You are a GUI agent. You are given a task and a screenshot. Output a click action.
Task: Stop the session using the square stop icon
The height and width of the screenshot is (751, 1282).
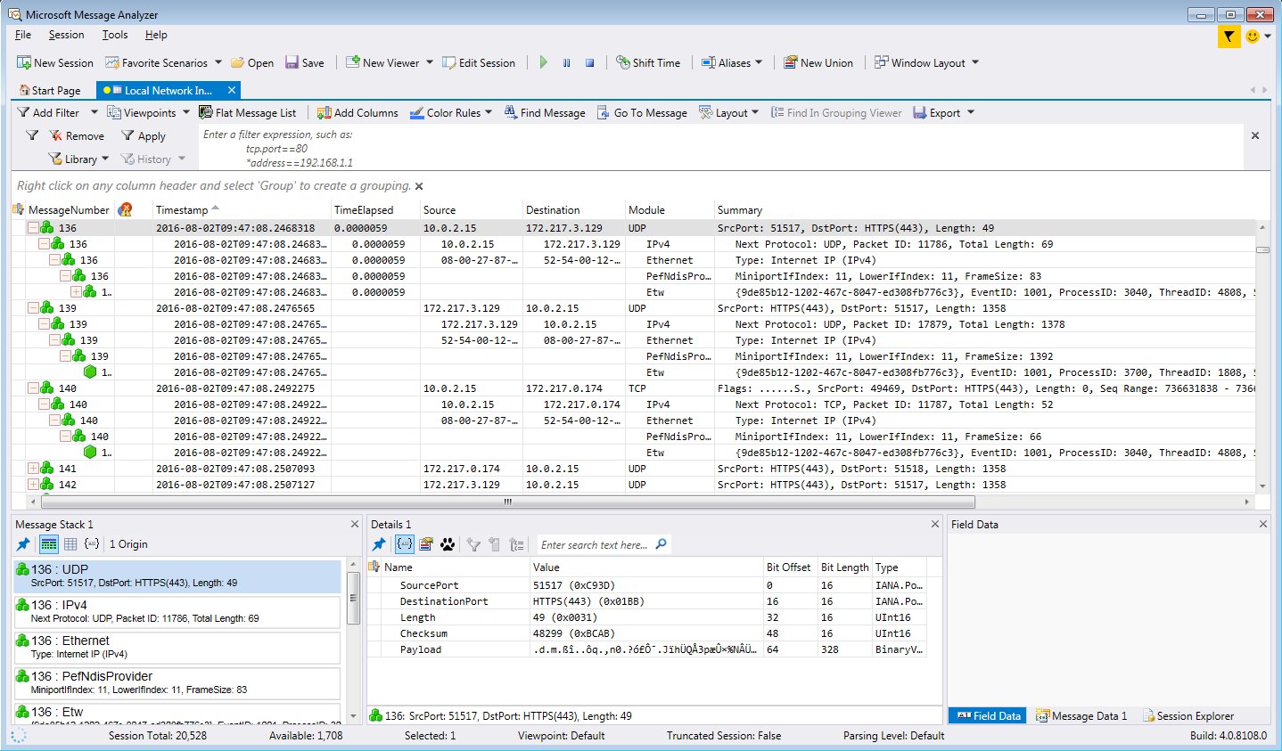(x=589, y=62)
